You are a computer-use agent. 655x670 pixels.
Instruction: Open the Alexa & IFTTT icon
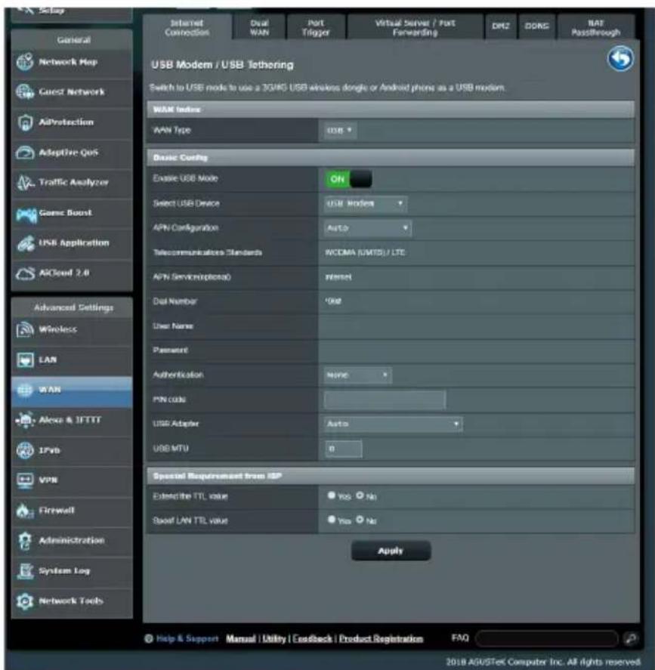tap(25, 420)
